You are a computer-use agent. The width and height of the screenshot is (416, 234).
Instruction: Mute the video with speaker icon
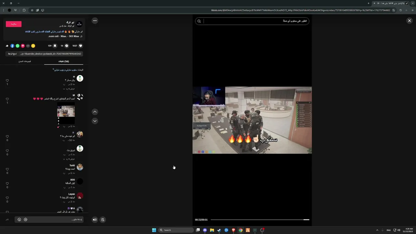pos(95,220)
